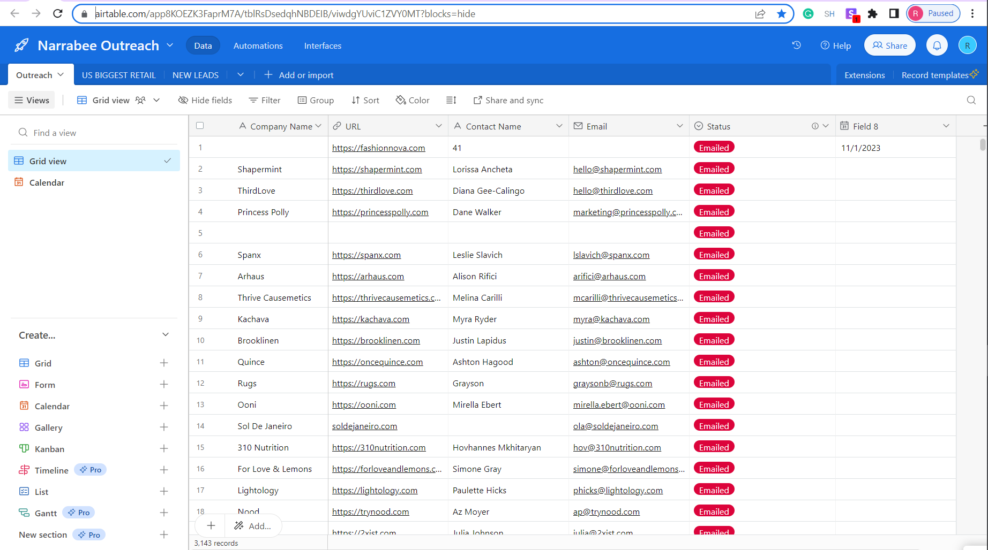This screenshot has height=550, width=988.
Task: Add a new Gantt view with plus
Action: (164, 513)
